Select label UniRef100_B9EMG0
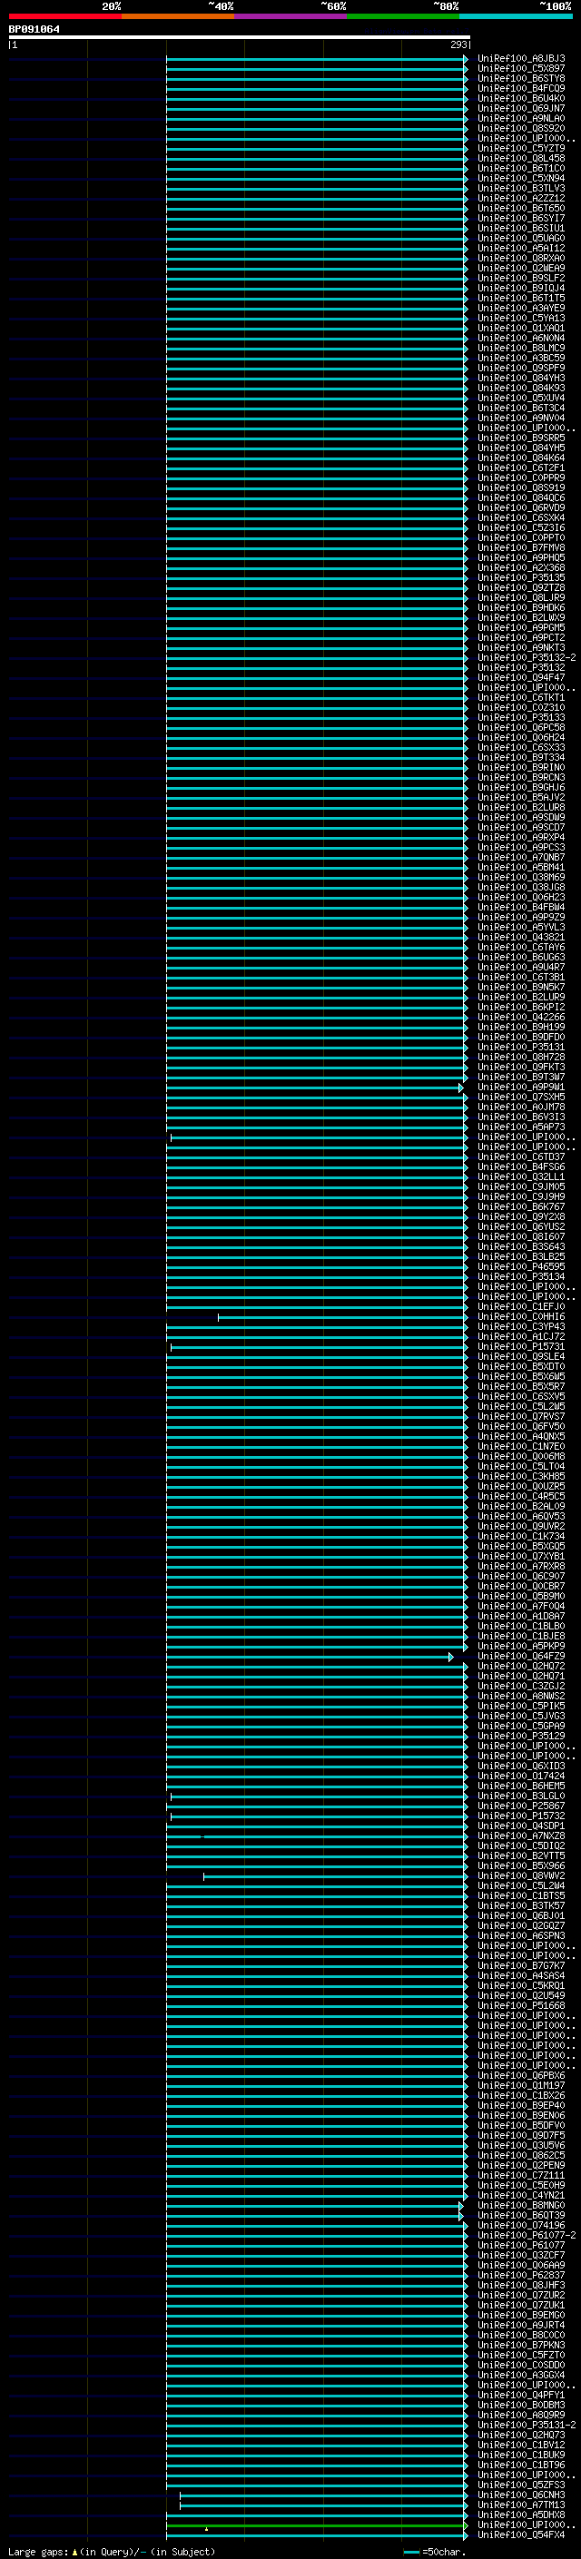The image size is (581, 2559). 521,2315
